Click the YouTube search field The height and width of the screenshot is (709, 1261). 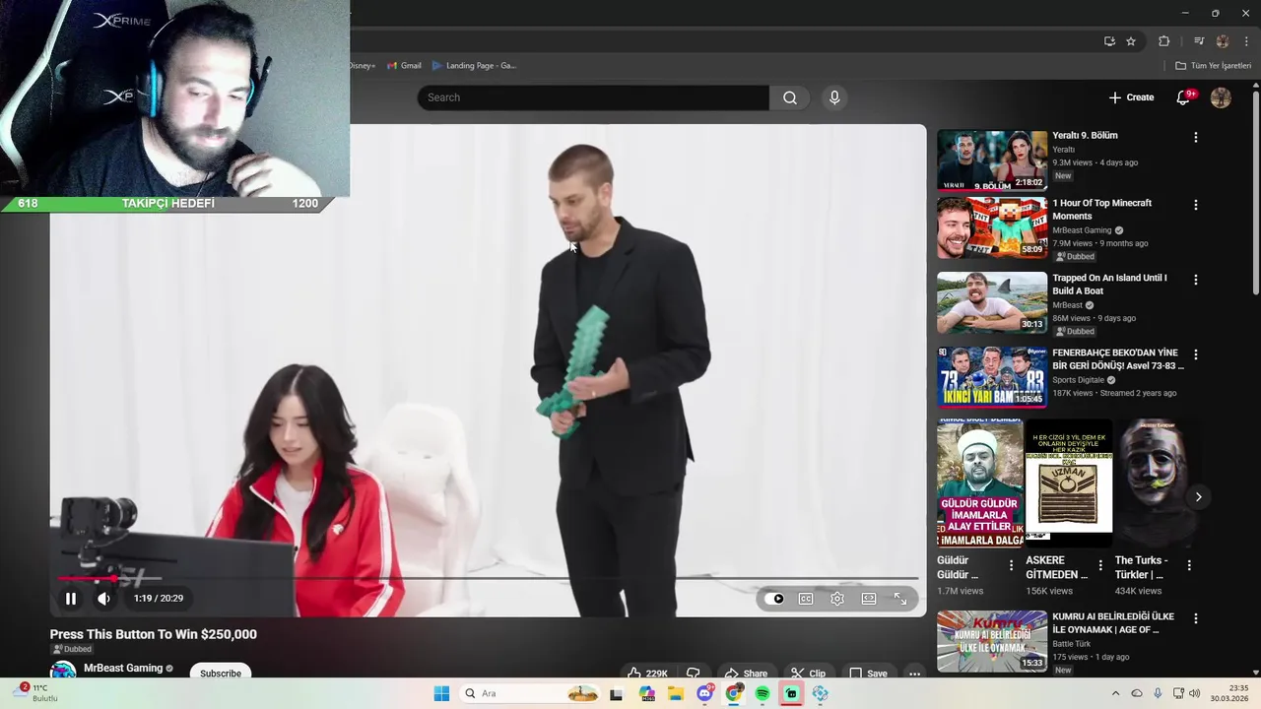pos(593,97)
